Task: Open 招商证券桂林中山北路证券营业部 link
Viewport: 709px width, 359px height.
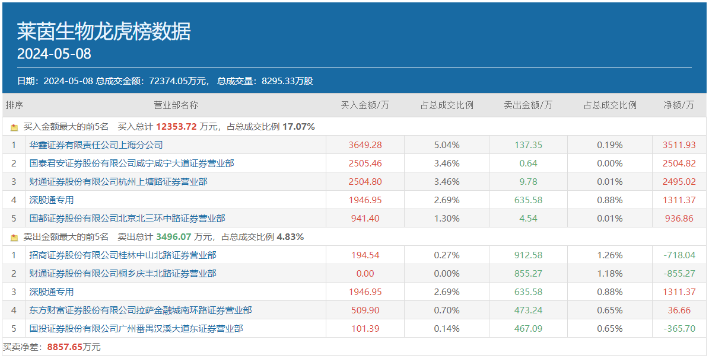Action: (123, 255)
